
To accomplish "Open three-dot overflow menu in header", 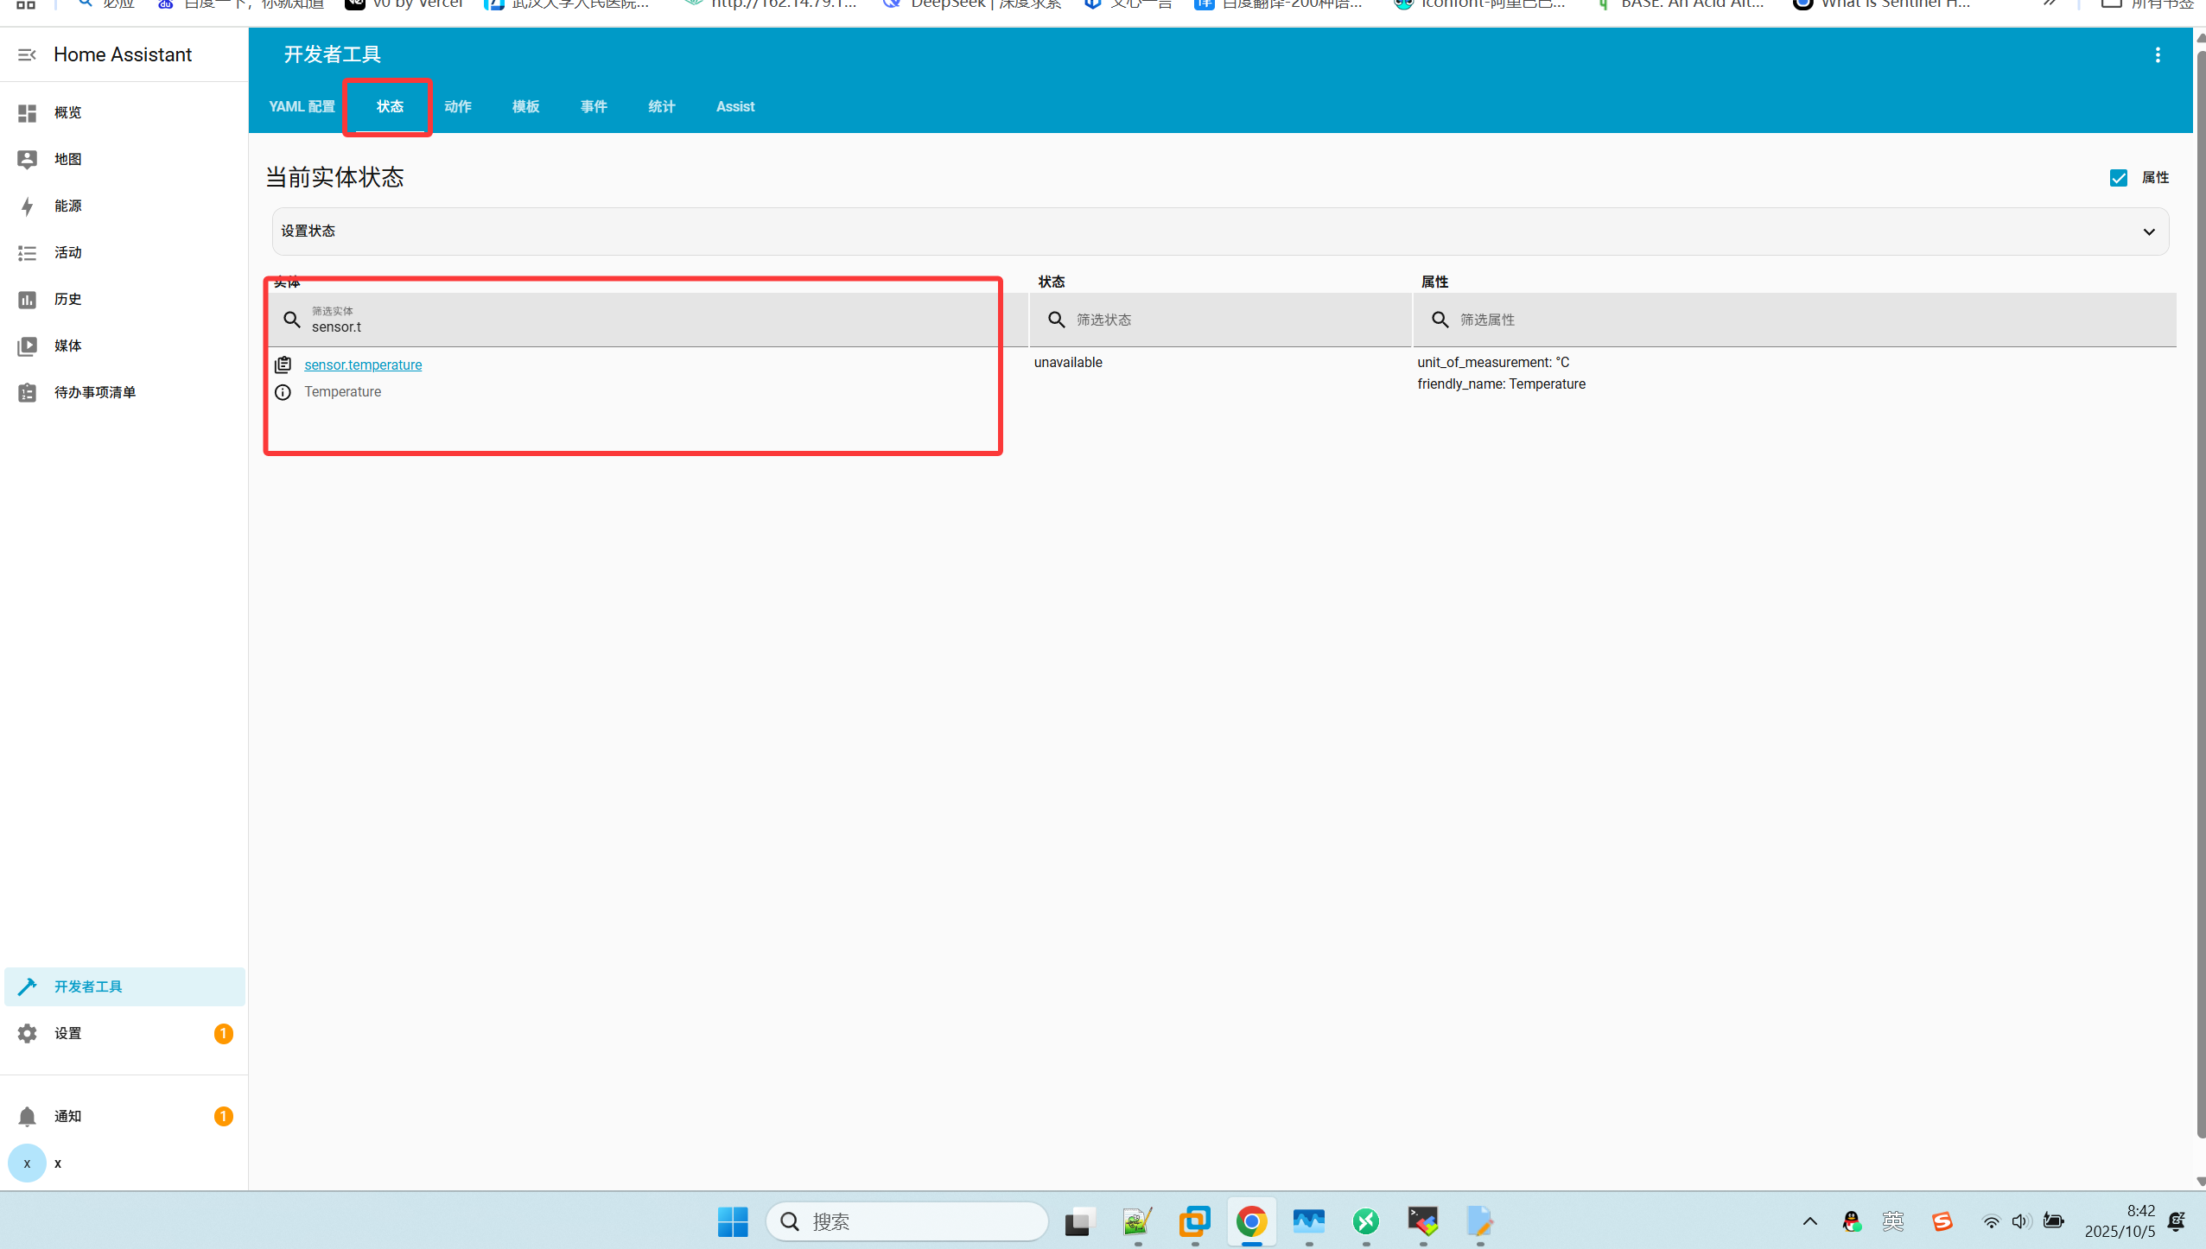I will point(2157,55).
